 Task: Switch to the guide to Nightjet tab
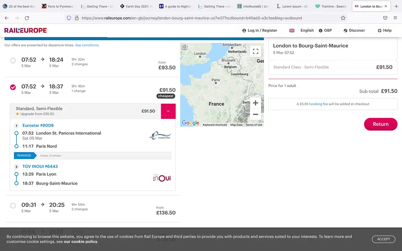coord(175,6)
